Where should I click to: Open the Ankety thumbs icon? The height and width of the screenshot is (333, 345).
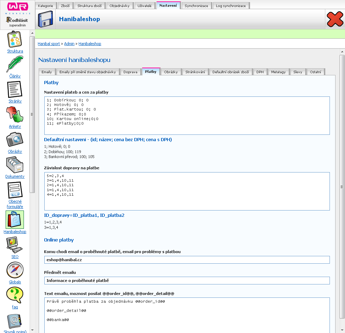[x=15, y=114]
